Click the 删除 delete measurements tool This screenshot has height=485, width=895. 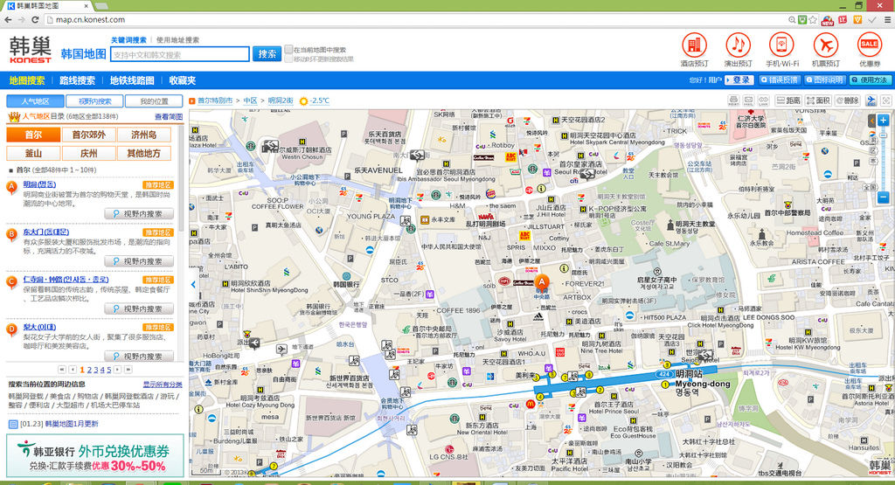pos(848,100)
